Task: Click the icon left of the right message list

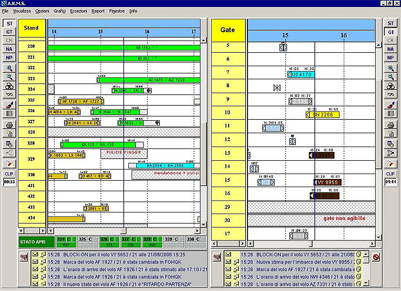Action: click(217, 258)
